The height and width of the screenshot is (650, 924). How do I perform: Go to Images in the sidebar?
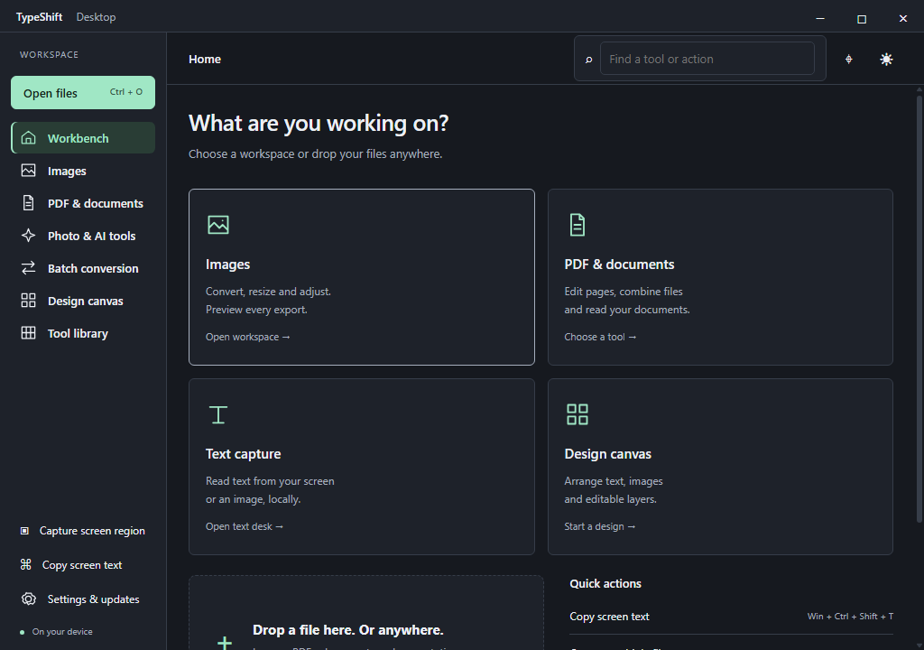click(x=83, y=171)
